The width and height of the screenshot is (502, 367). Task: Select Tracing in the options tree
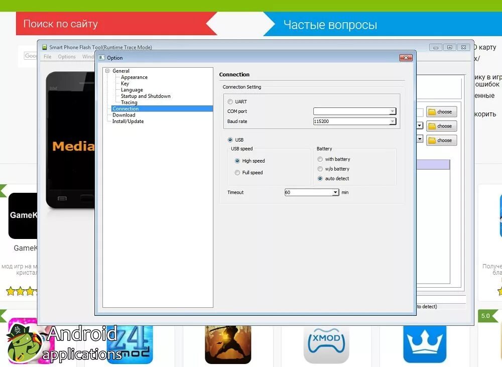(129, 102)
